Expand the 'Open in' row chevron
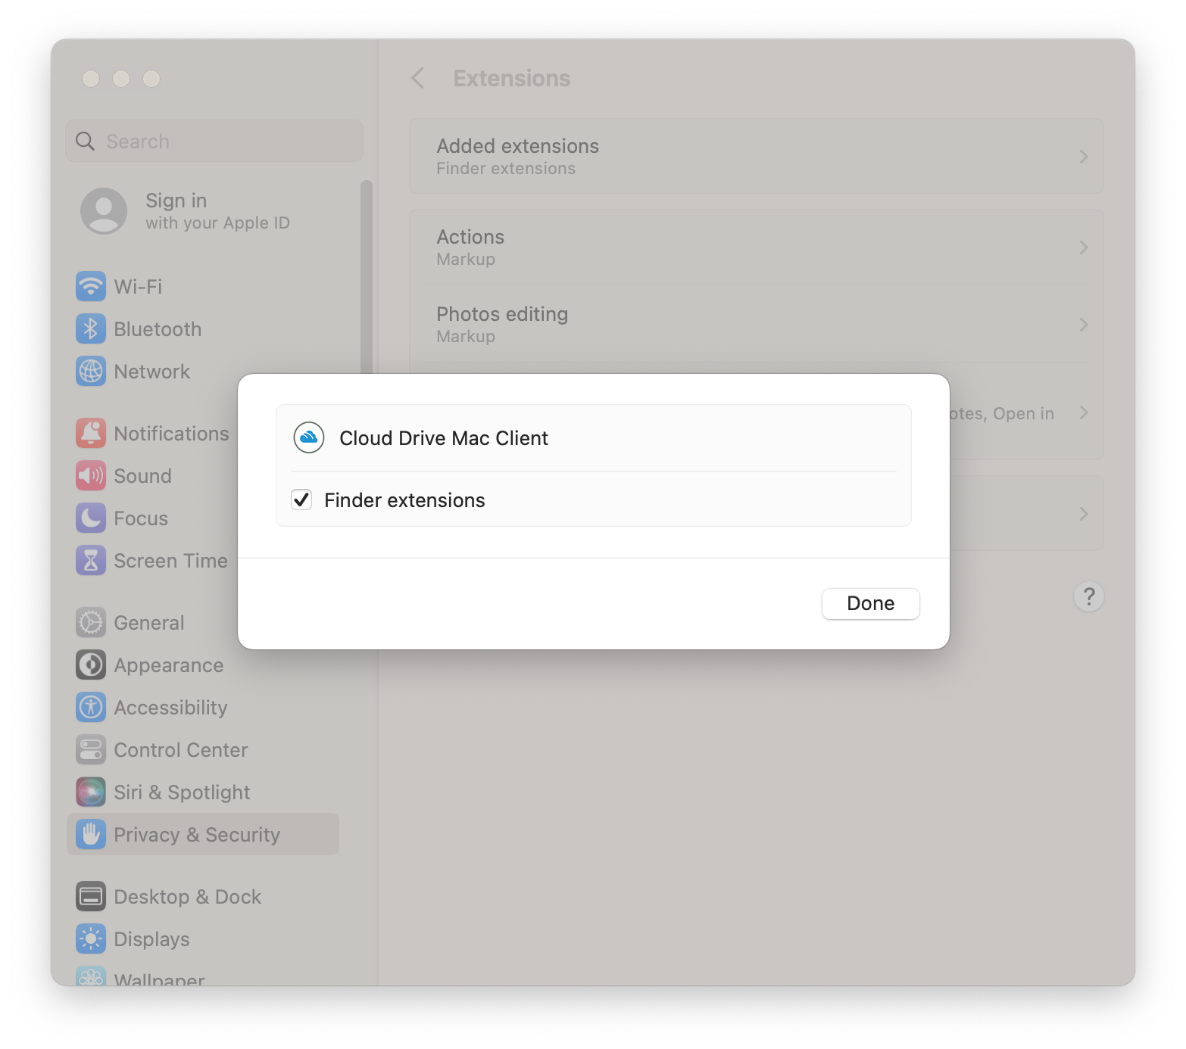 point(1084,412)
